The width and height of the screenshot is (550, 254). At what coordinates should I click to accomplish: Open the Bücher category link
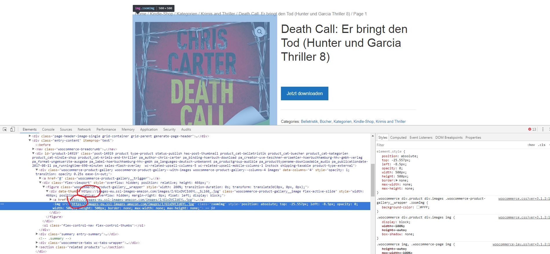pyautogui.click(x=325, y=122)
